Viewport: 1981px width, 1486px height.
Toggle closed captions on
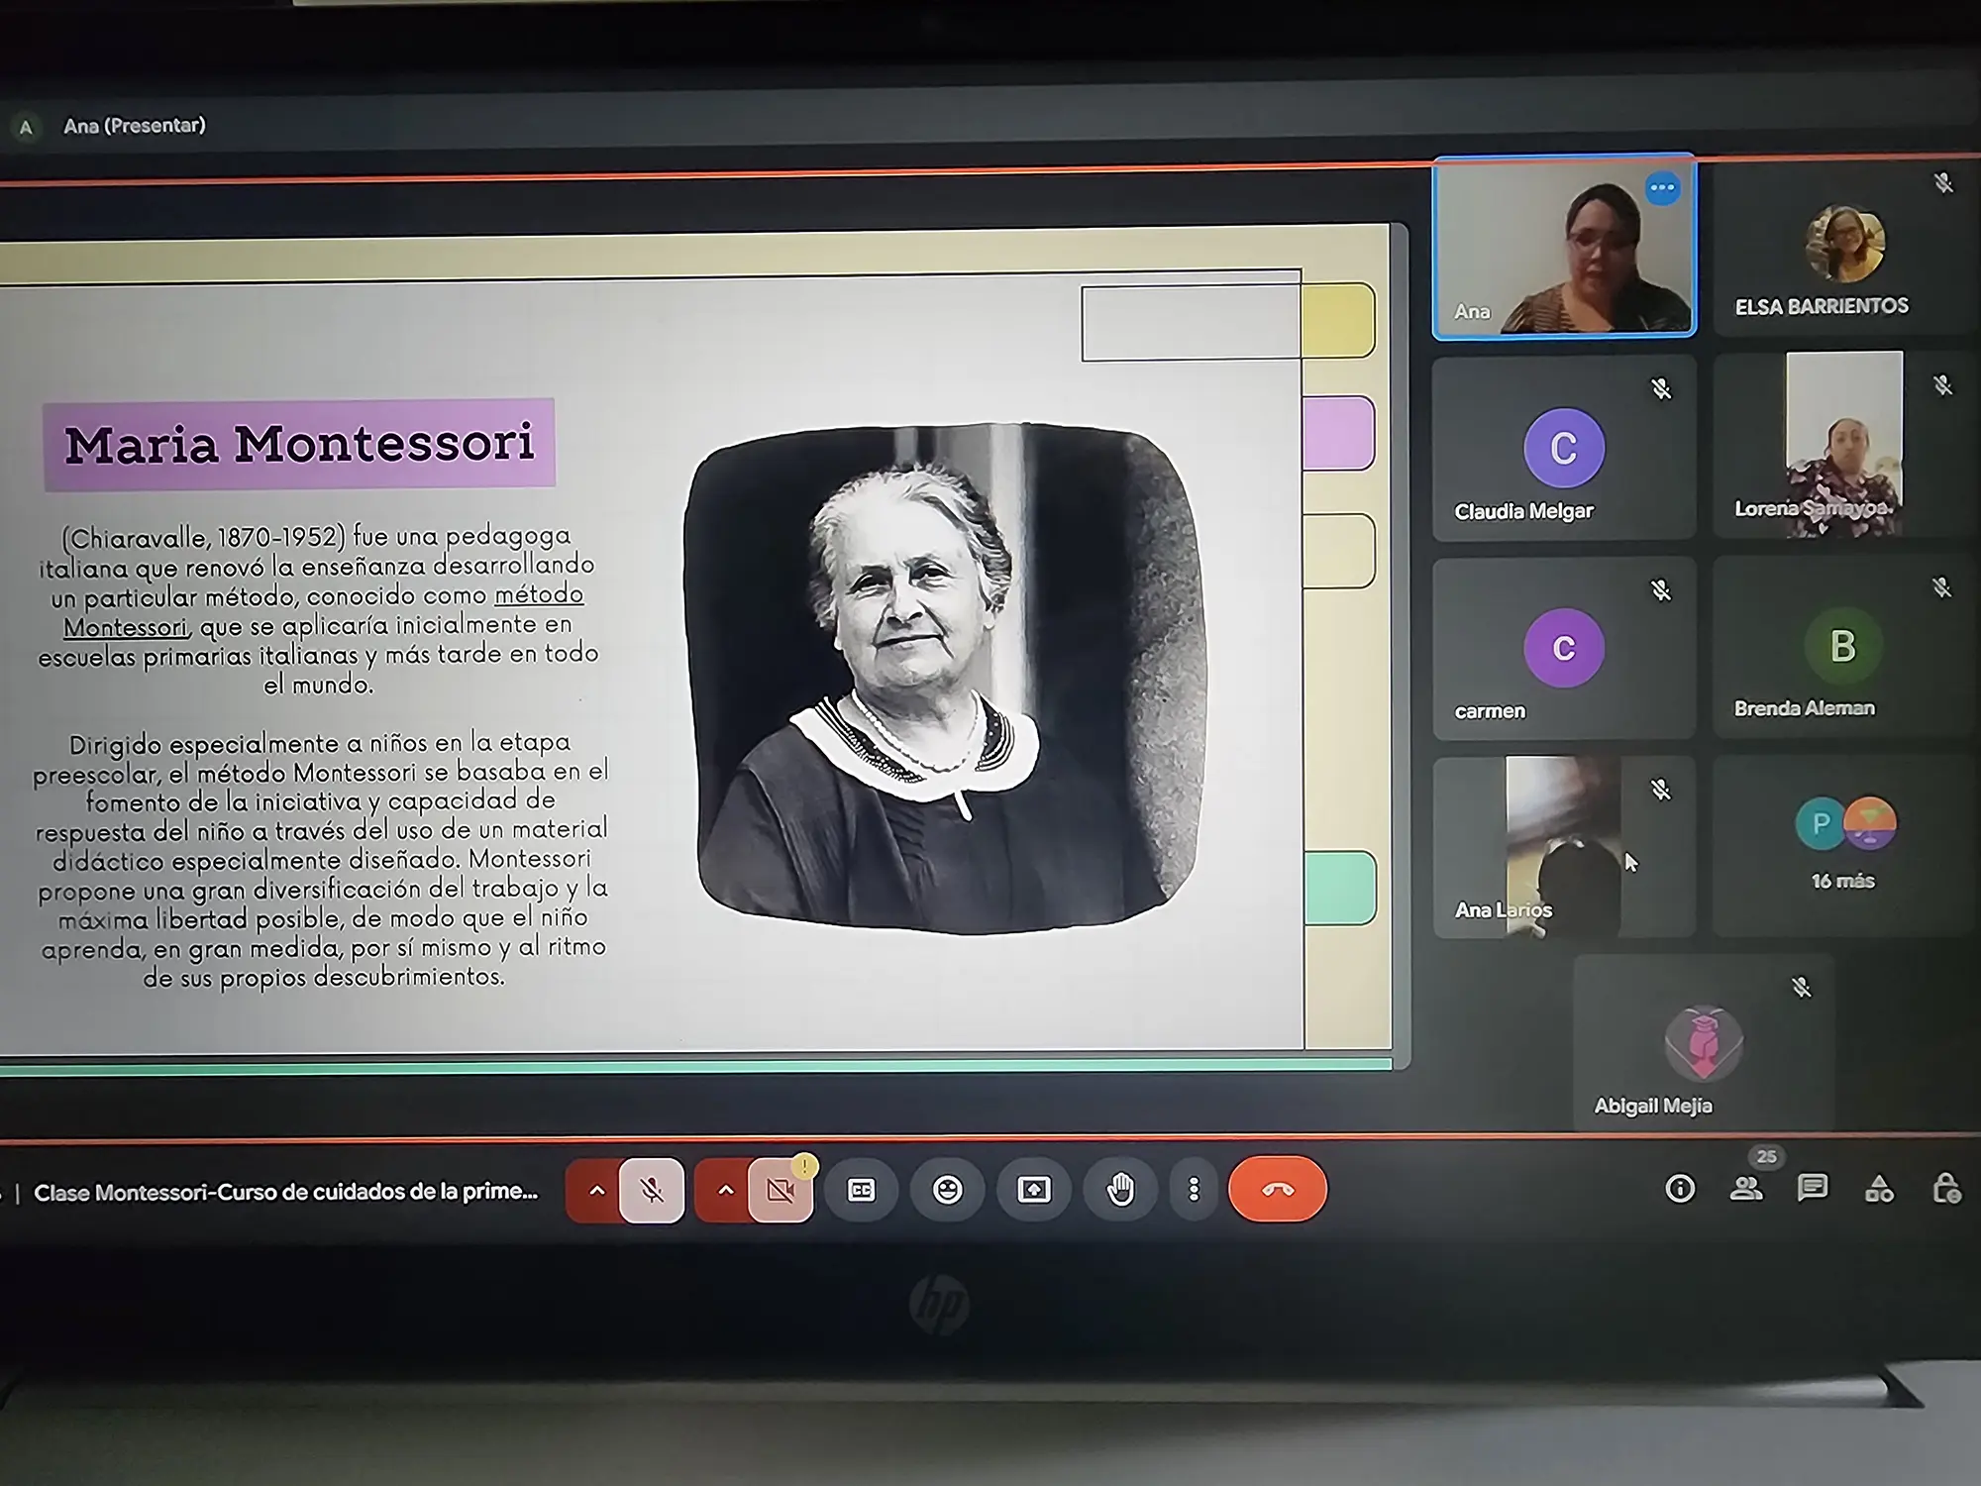862,1190
